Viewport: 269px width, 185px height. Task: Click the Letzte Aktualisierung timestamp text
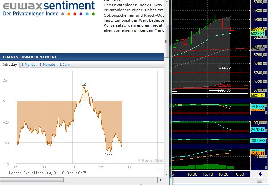click(48, 173)
